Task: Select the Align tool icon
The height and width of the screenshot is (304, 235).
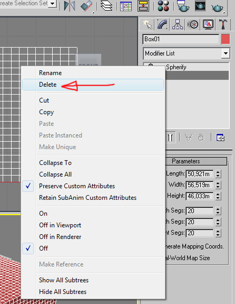Action: tap(87, 6)
